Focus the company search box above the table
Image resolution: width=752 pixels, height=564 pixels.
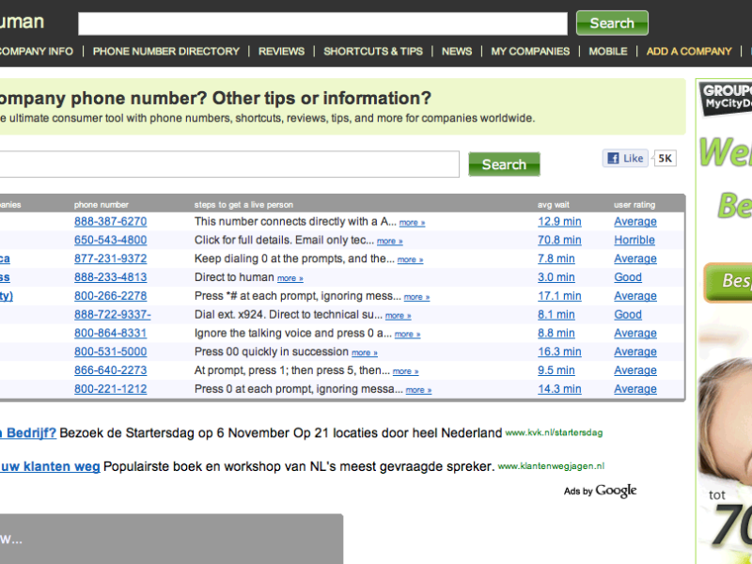pyautogui.click(x=227, y=164)
